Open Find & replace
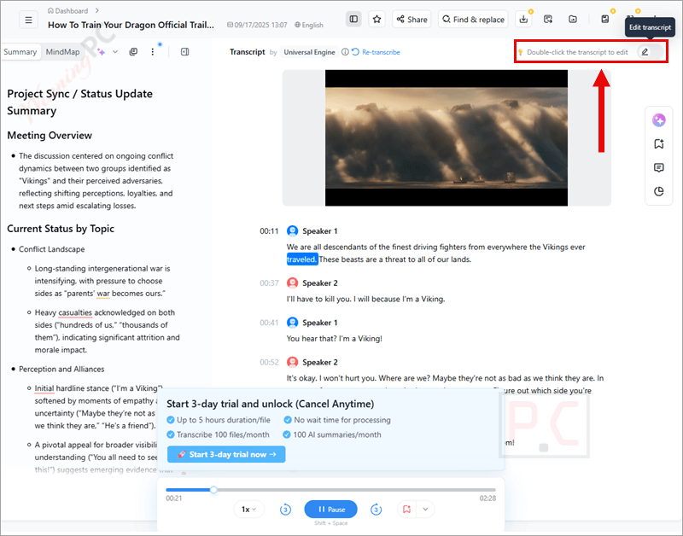 (x=473, y=19)
